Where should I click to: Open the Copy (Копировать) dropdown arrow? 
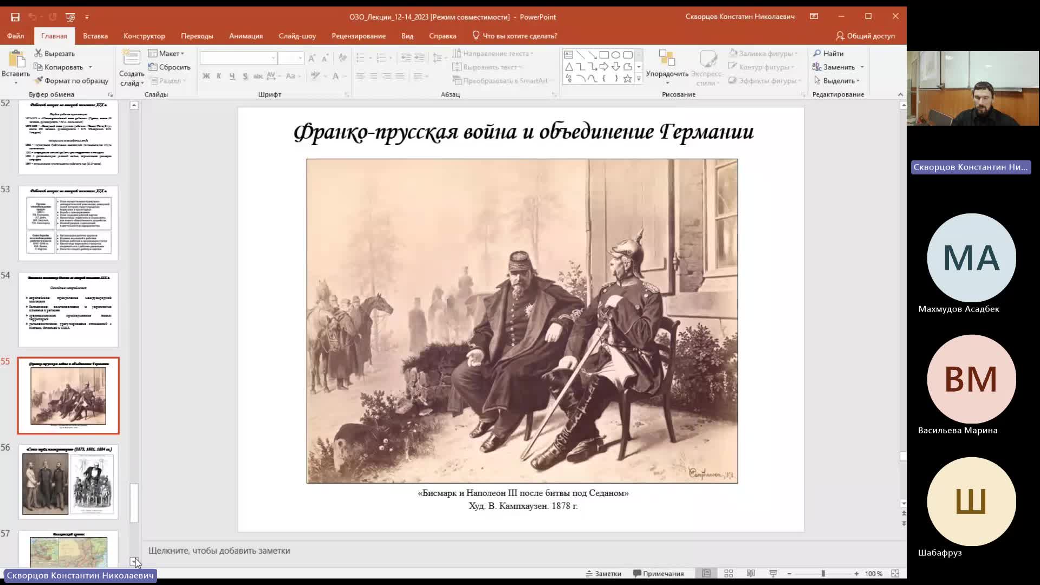pos(90,67)
